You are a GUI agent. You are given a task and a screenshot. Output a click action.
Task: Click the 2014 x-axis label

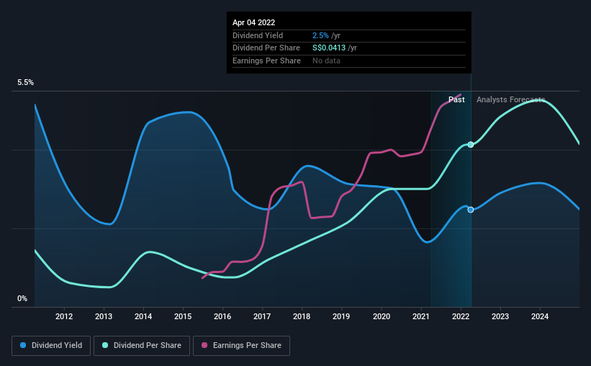coord(143,316)
